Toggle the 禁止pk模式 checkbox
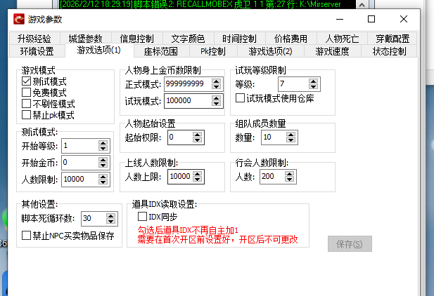The image size is (434, 296). (x=26, y=115)
